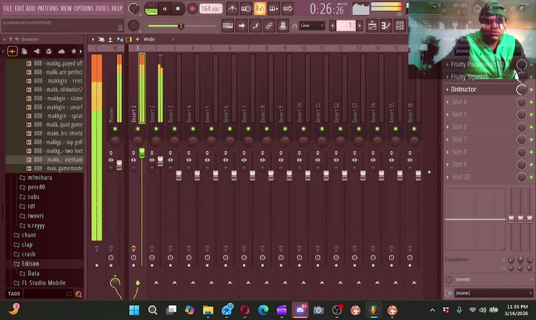Open the Fruity Squeeze slot options arrow

coord(447,77)
